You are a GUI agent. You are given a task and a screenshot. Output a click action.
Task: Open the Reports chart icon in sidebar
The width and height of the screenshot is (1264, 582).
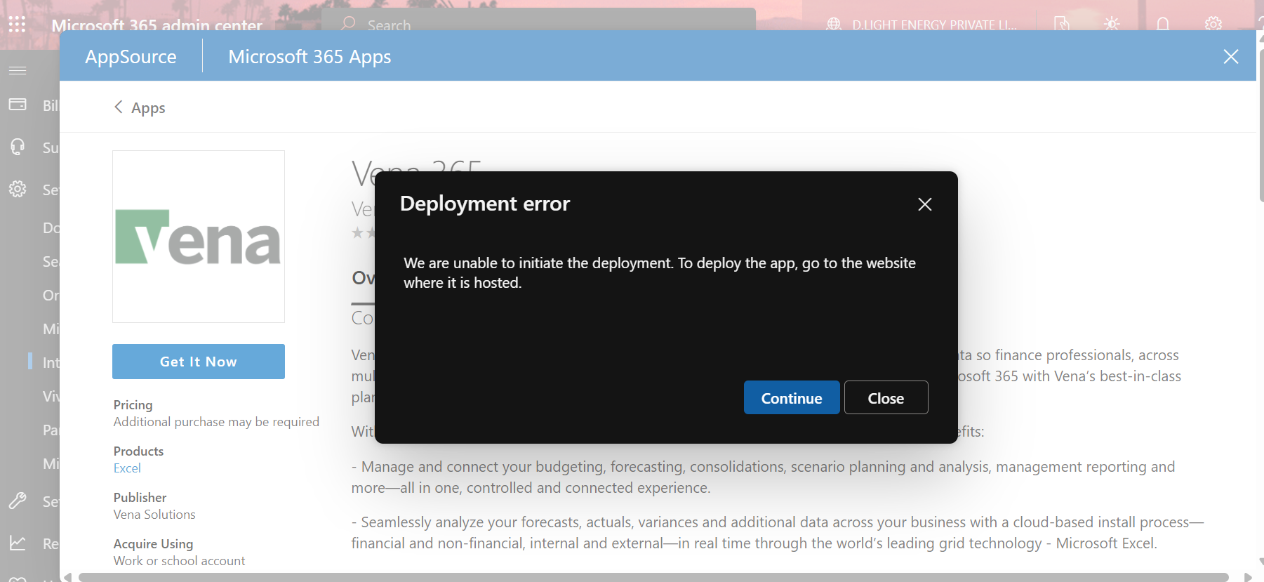18,543
